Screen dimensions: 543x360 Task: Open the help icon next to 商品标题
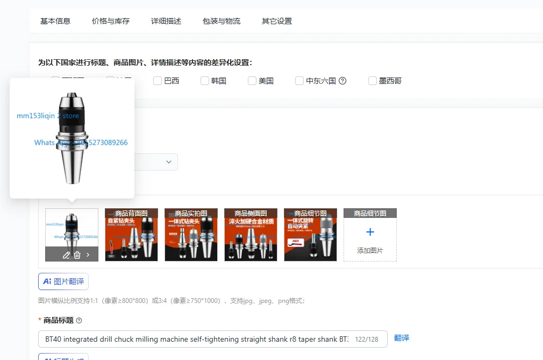coord(79,321)
